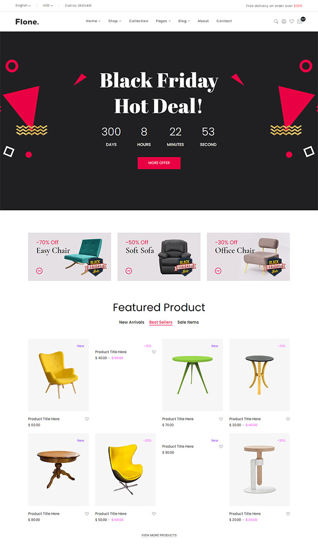
Task: Click the user account icon
Action: tap(284, 22)
